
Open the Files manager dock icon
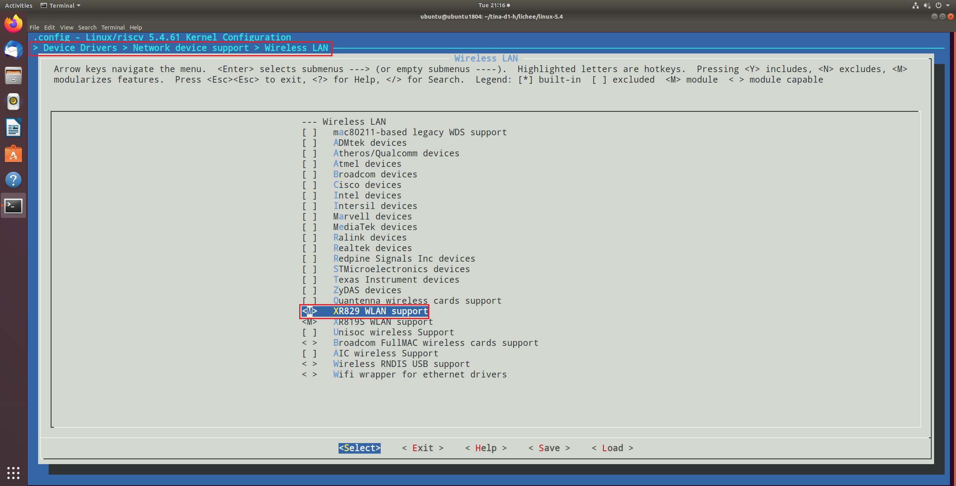[13, 76]
